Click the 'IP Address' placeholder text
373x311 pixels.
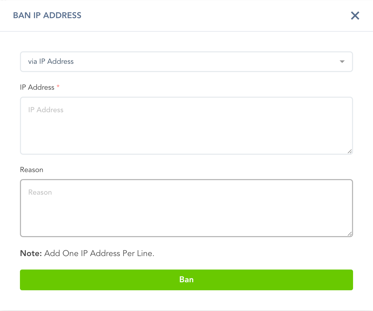(46, 110)
